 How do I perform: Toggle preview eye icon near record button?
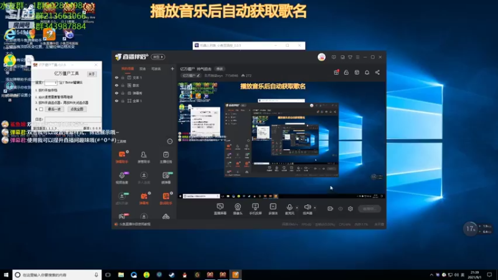tap(341, 208)
